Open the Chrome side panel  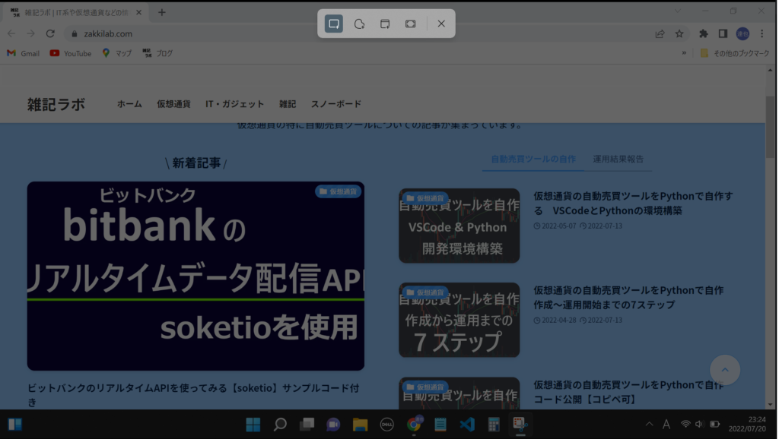pyautogui.click(x=723, y=33)
